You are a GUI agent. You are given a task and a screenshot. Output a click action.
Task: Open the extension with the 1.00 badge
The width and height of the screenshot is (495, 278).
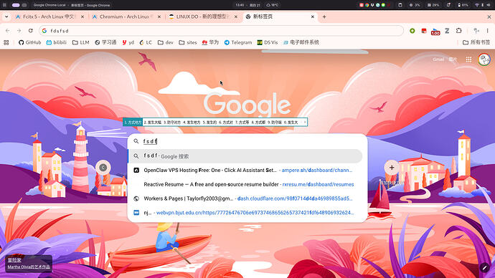coord(435,32)
